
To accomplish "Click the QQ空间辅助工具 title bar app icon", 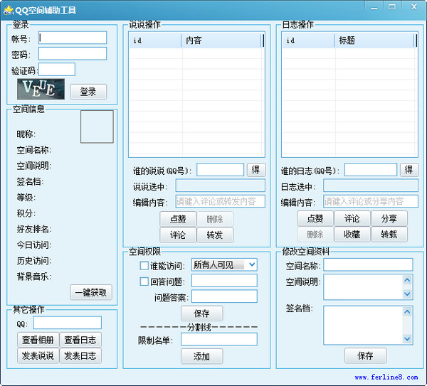I will (8, 10).
